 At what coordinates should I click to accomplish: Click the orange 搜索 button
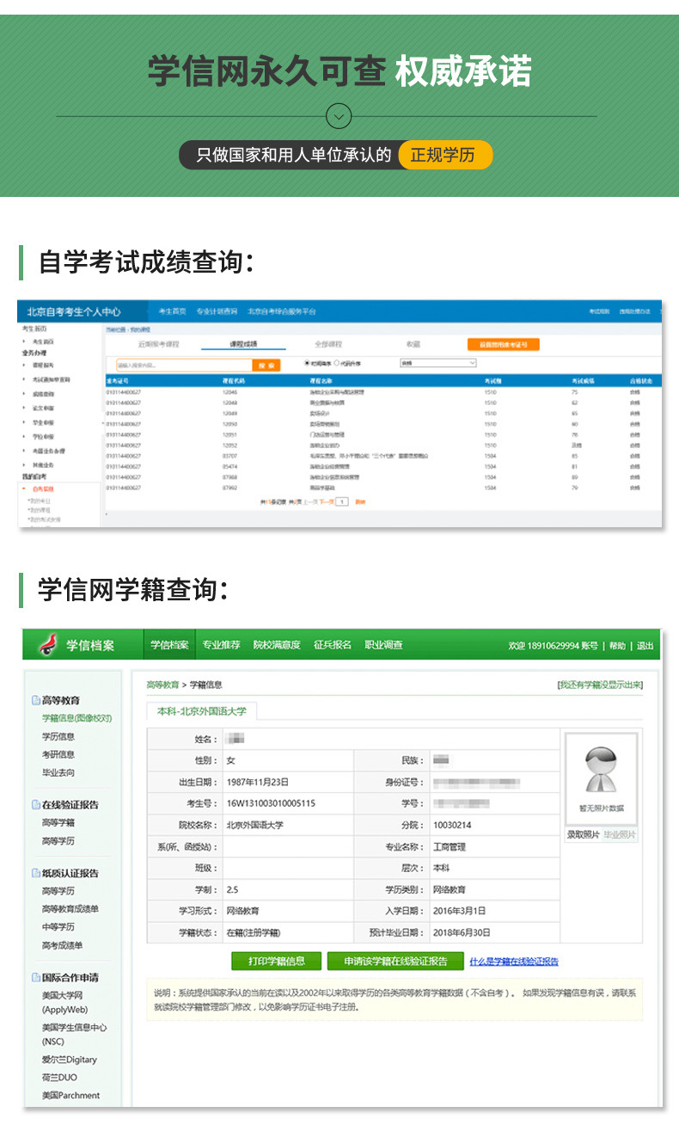tap(266, 365)
